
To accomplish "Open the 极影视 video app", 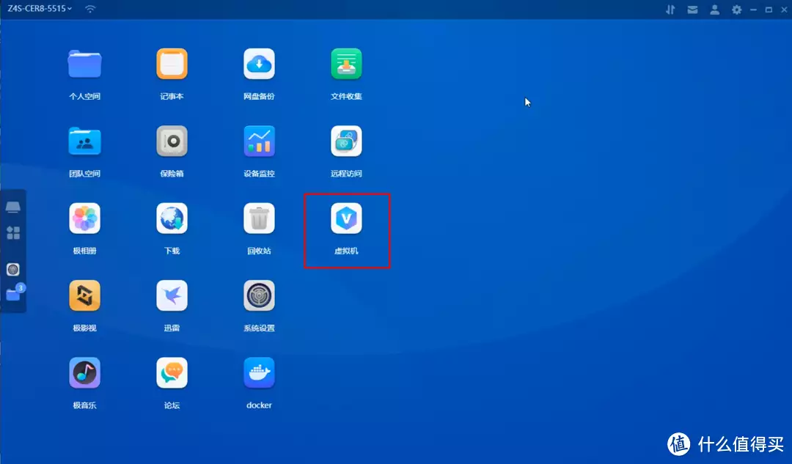I will point(85,296).
